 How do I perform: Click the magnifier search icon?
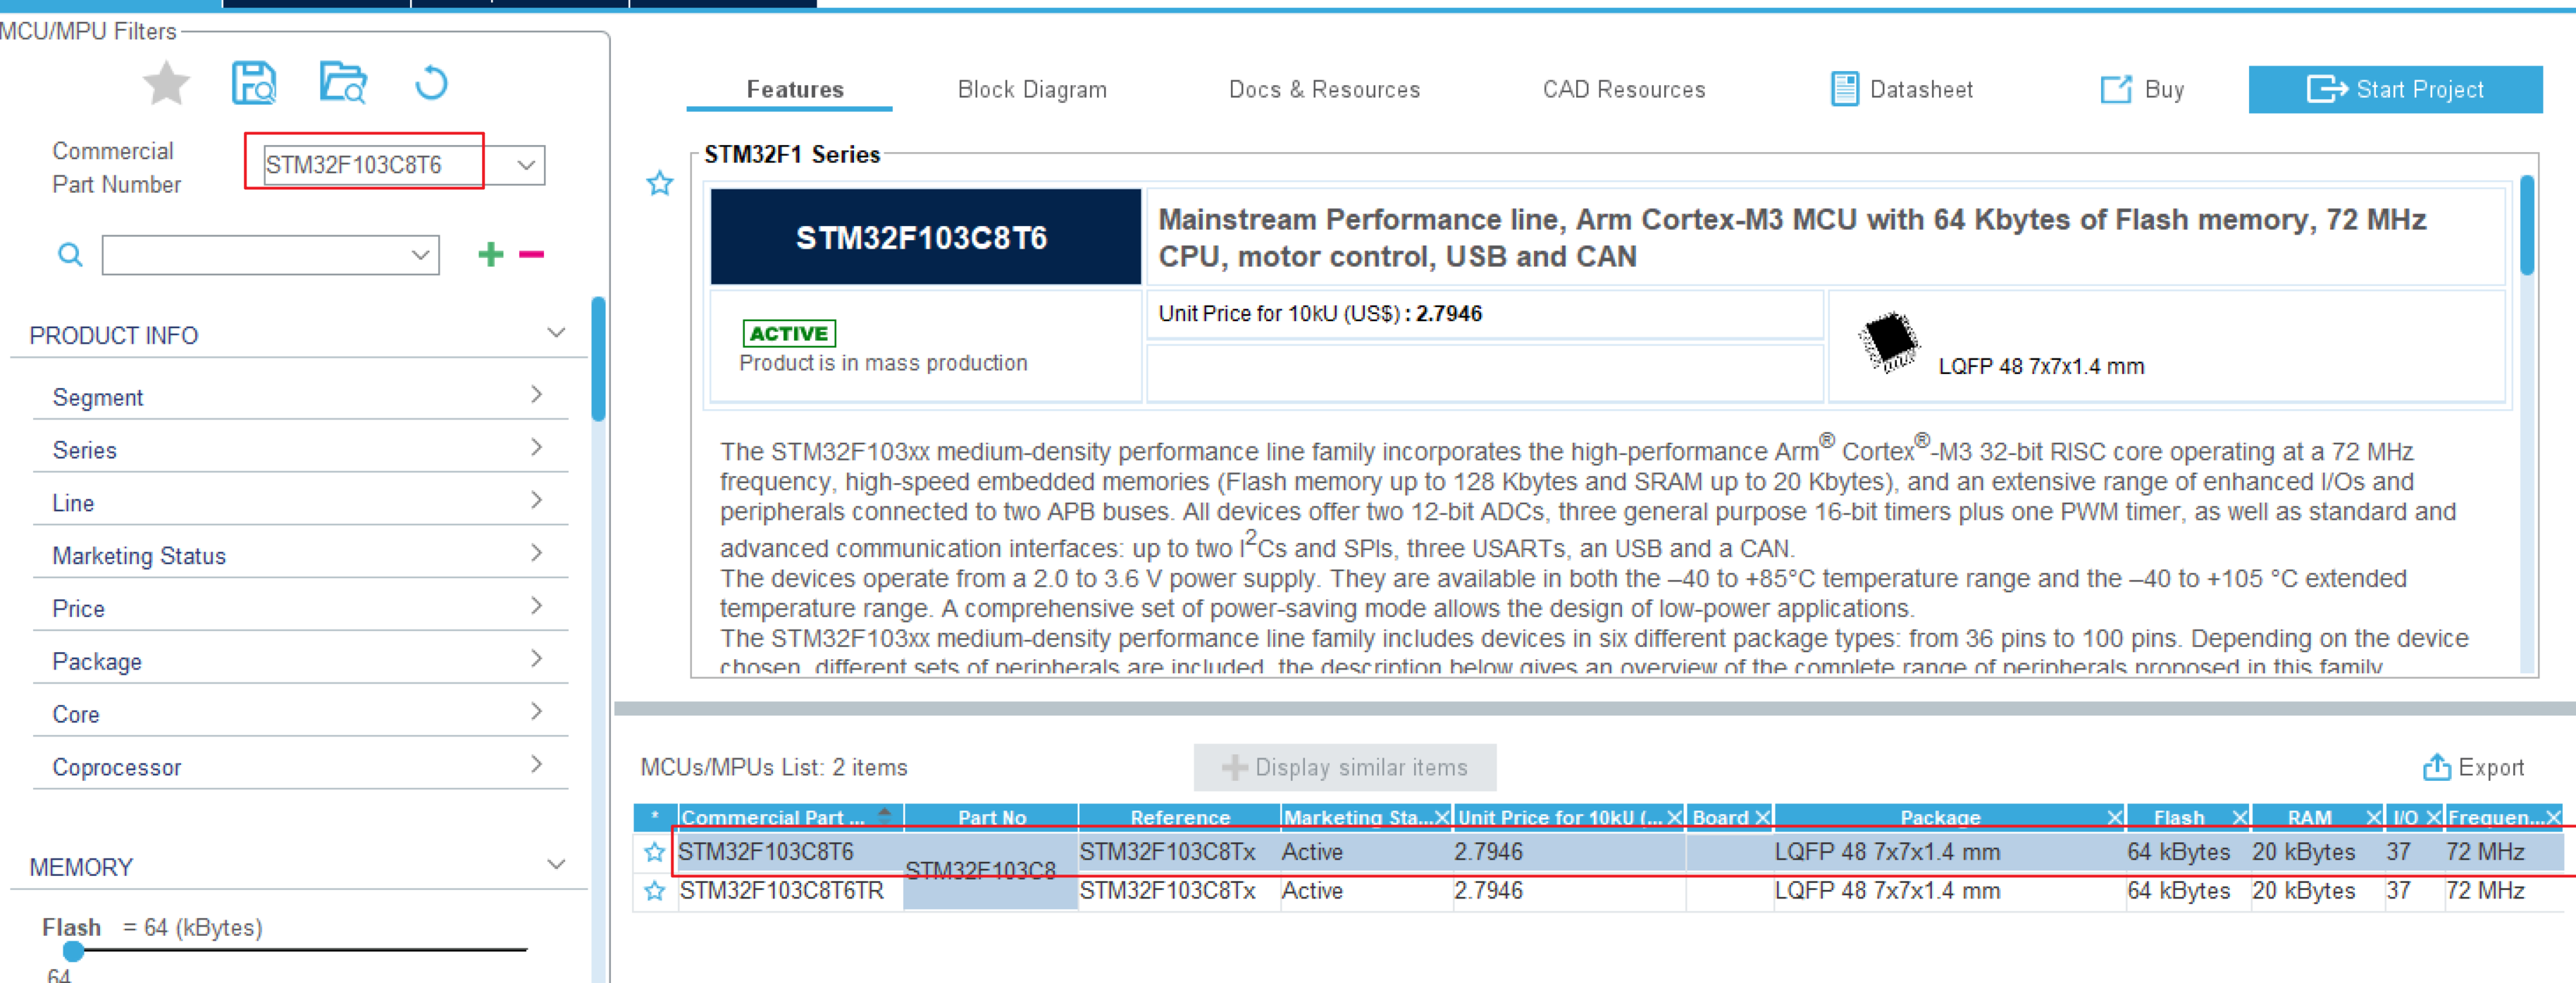click(70, 255)
